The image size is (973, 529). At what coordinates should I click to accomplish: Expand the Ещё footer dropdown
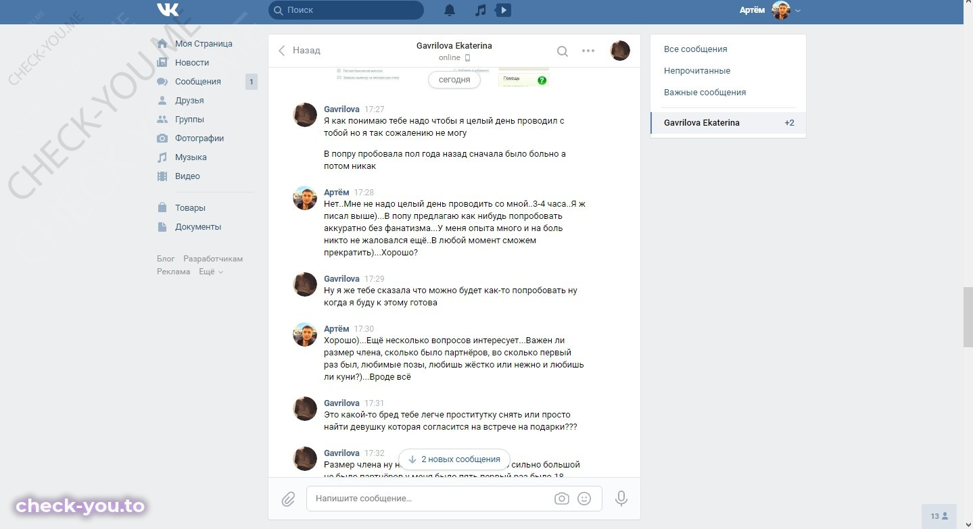coord(210,272)
